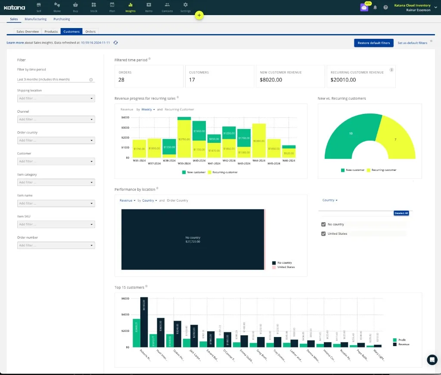441x375 pixels.
Task: Toggle Recurring customer legend under gauge chart
Action: (x=382, y=170)
